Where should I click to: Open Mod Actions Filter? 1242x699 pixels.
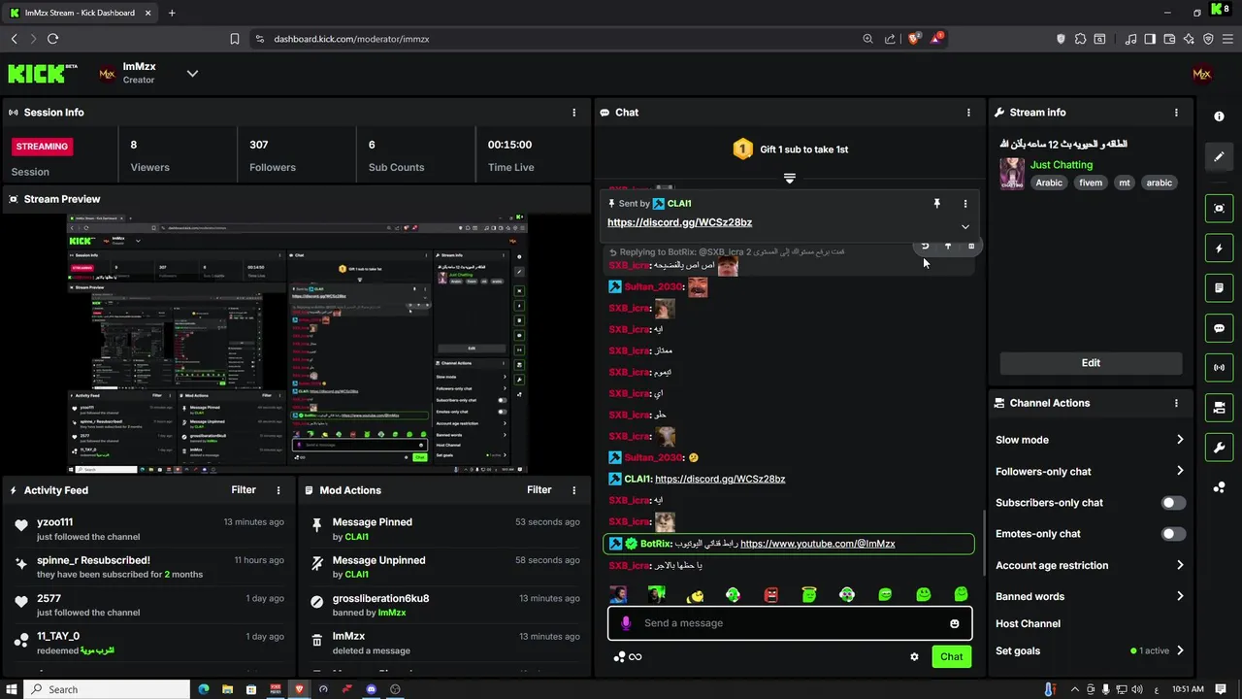click(x=539, y=490)
